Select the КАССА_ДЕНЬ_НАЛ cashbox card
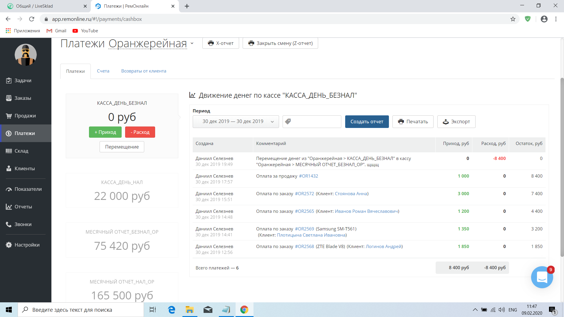 point(122,190)
